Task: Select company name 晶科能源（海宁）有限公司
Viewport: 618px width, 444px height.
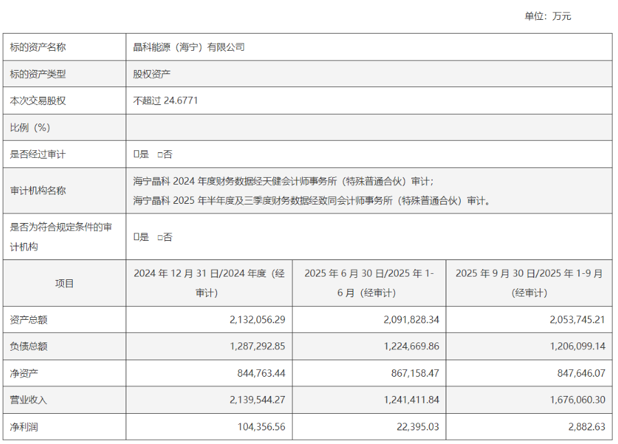Action: pos(189,47)
